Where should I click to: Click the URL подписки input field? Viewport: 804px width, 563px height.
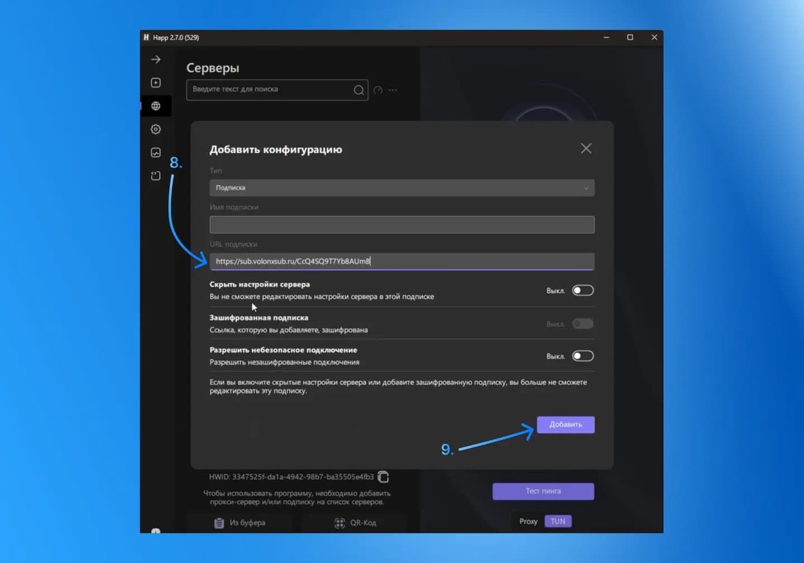tap(402, 261)
